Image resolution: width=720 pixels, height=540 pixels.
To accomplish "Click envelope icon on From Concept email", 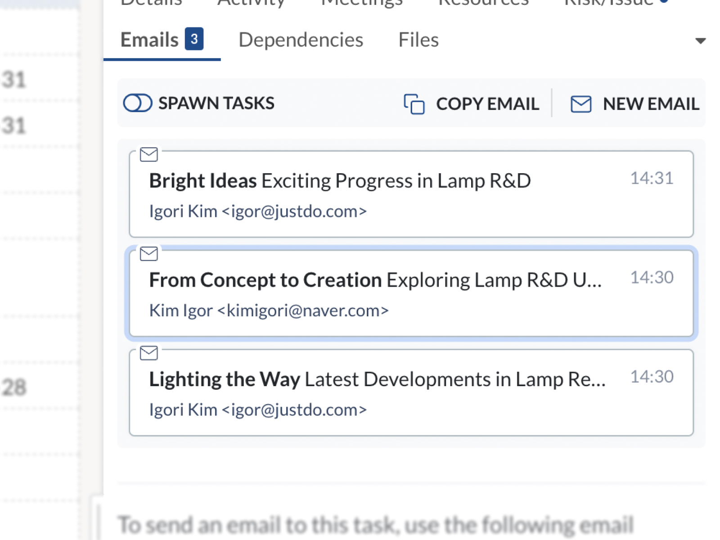I will pyautogui.click(x=149, y=254).
